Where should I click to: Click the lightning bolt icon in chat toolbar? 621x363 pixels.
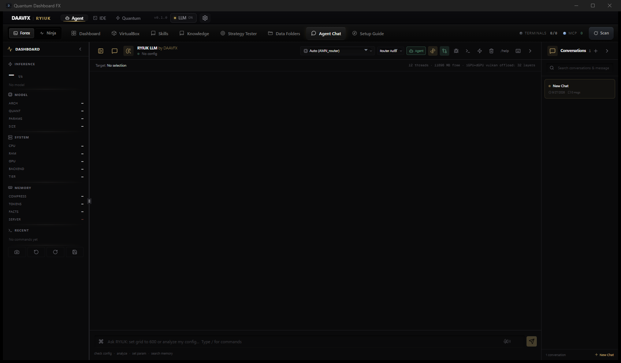(480, 51)
